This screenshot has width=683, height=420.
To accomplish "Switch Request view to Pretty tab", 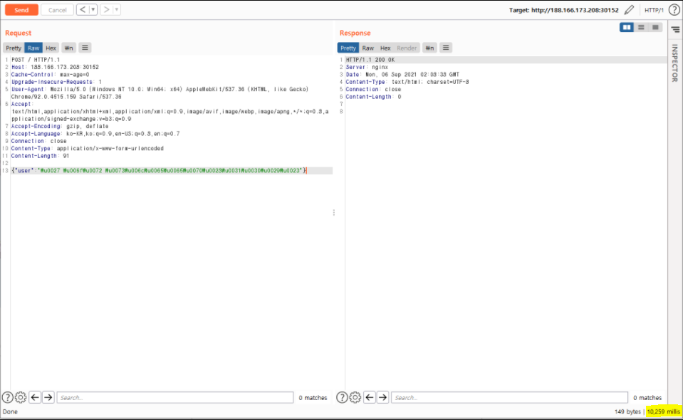I will click(x=14, y=48).
